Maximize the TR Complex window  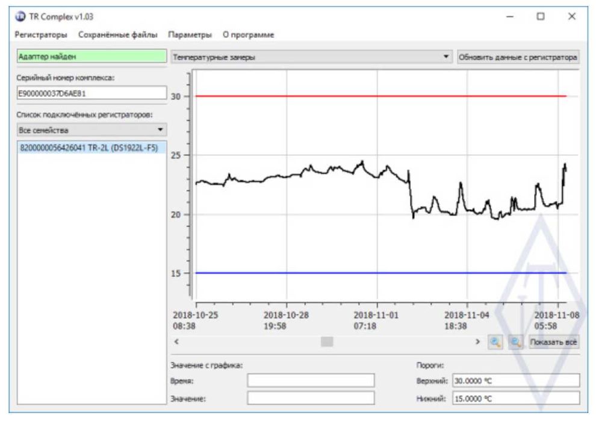point(541,16)
